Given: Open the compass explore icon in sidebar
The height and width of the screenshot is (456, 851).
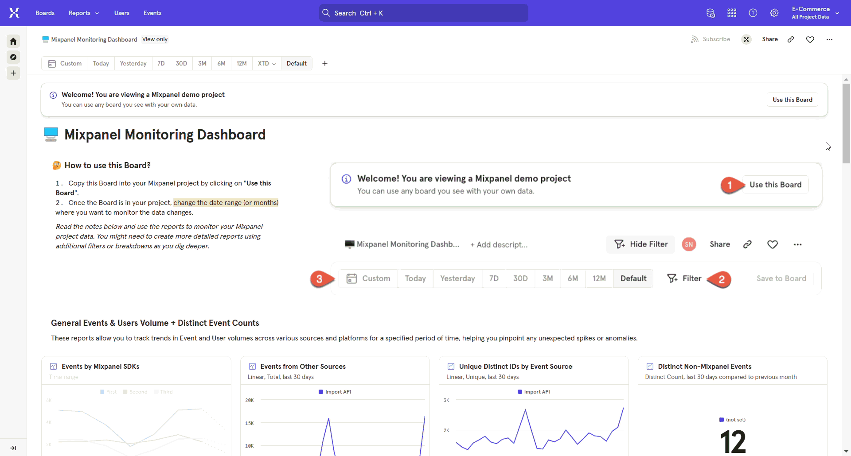Looking at the screenshot, I should coord(13,57).
